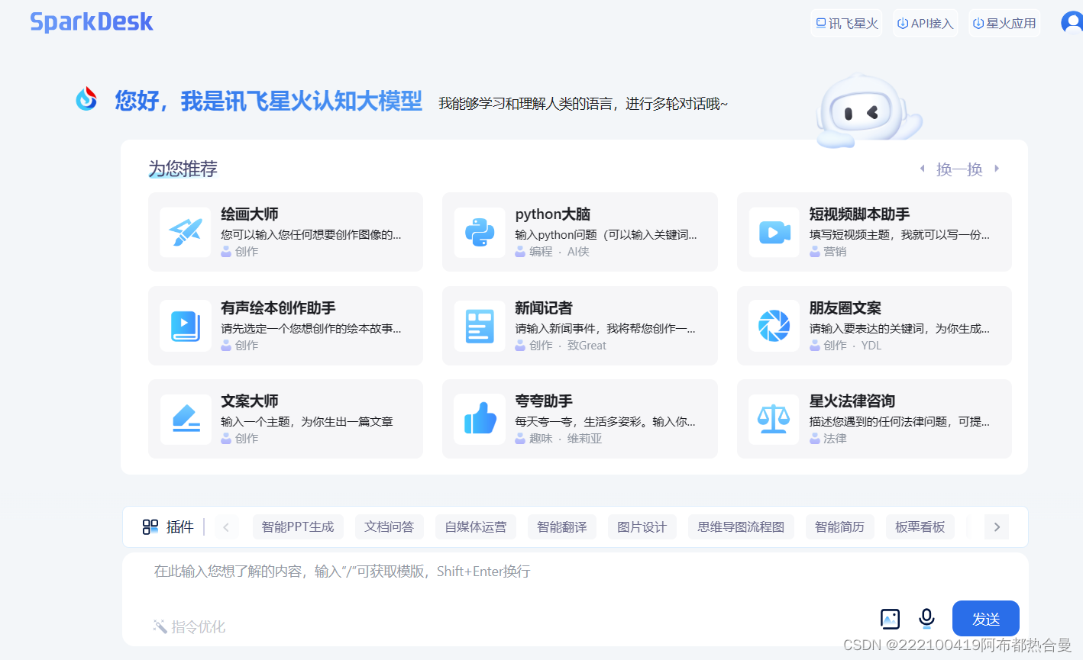1083x660 pixels.
Task: Click the 插件 label
Action: (x=180, y=526)
